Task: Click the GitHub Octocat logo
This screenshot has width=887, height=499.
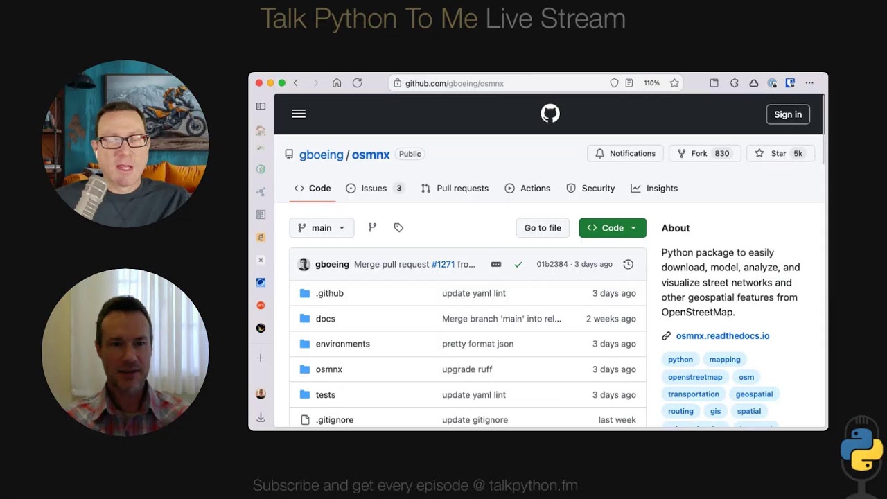Action: coord(550,114)
